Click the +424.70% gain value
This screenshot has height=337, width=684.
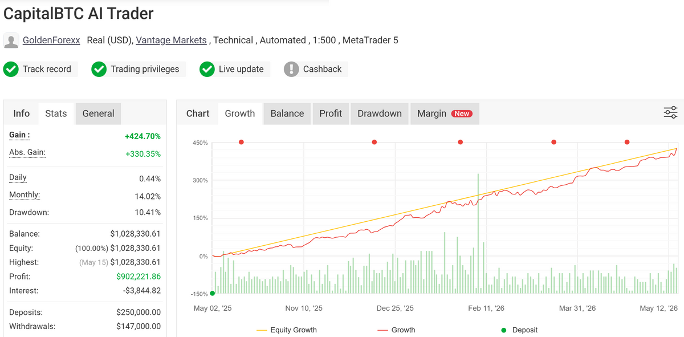coord(142,136)
